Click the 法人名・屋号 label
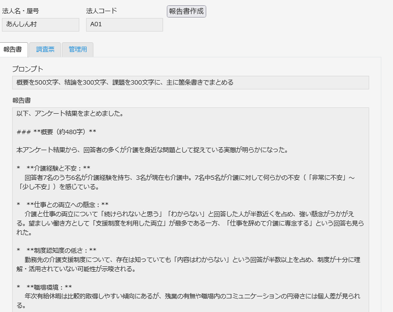 click(x=22, y=11)
